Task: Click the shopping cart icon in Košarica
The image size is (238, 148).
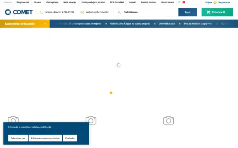Action: (x=208, y=12)
